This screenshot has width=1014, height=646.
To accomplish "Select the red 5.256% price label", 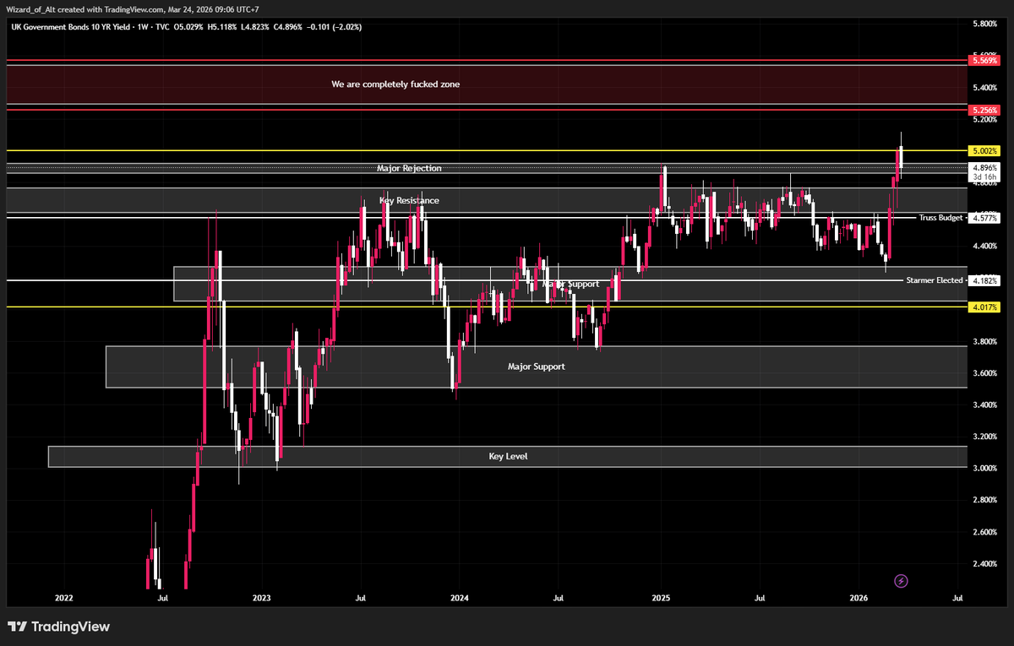I will (984, 111).
